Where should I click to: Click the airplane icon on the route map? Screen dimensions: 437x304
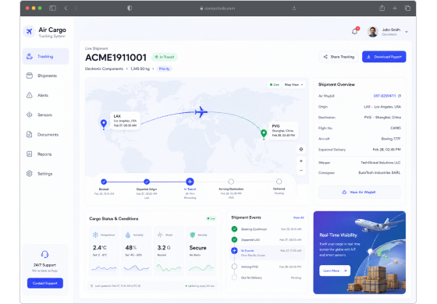[x=201, y=111]
